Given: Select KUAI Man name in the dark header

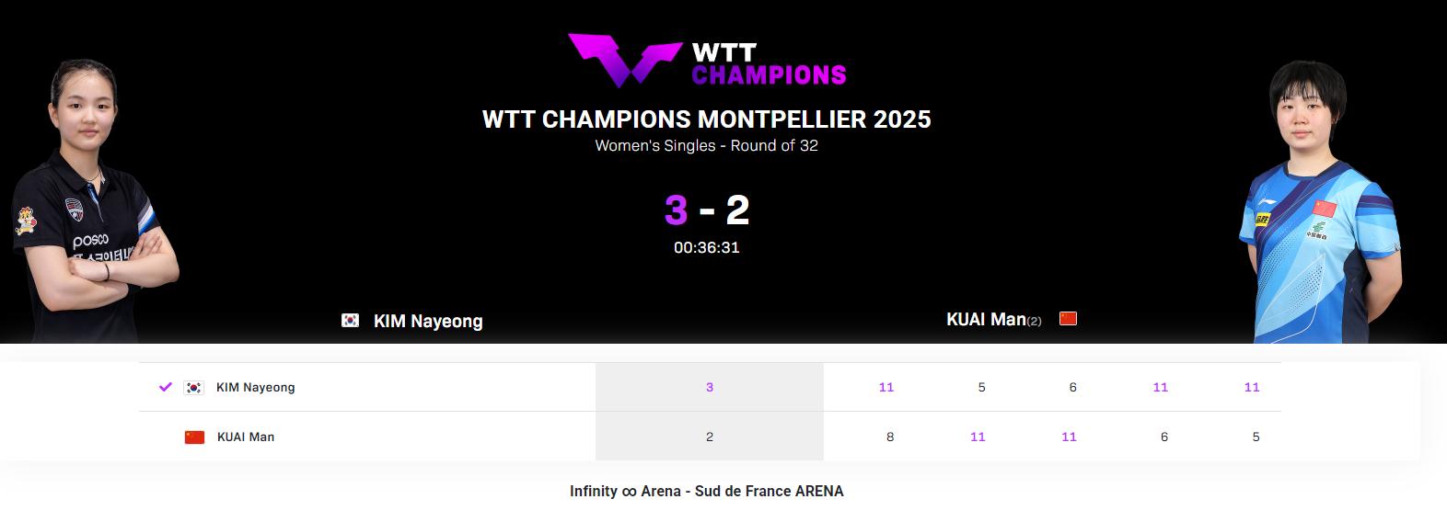Looking at the screenshot, I should click(986, 320).
